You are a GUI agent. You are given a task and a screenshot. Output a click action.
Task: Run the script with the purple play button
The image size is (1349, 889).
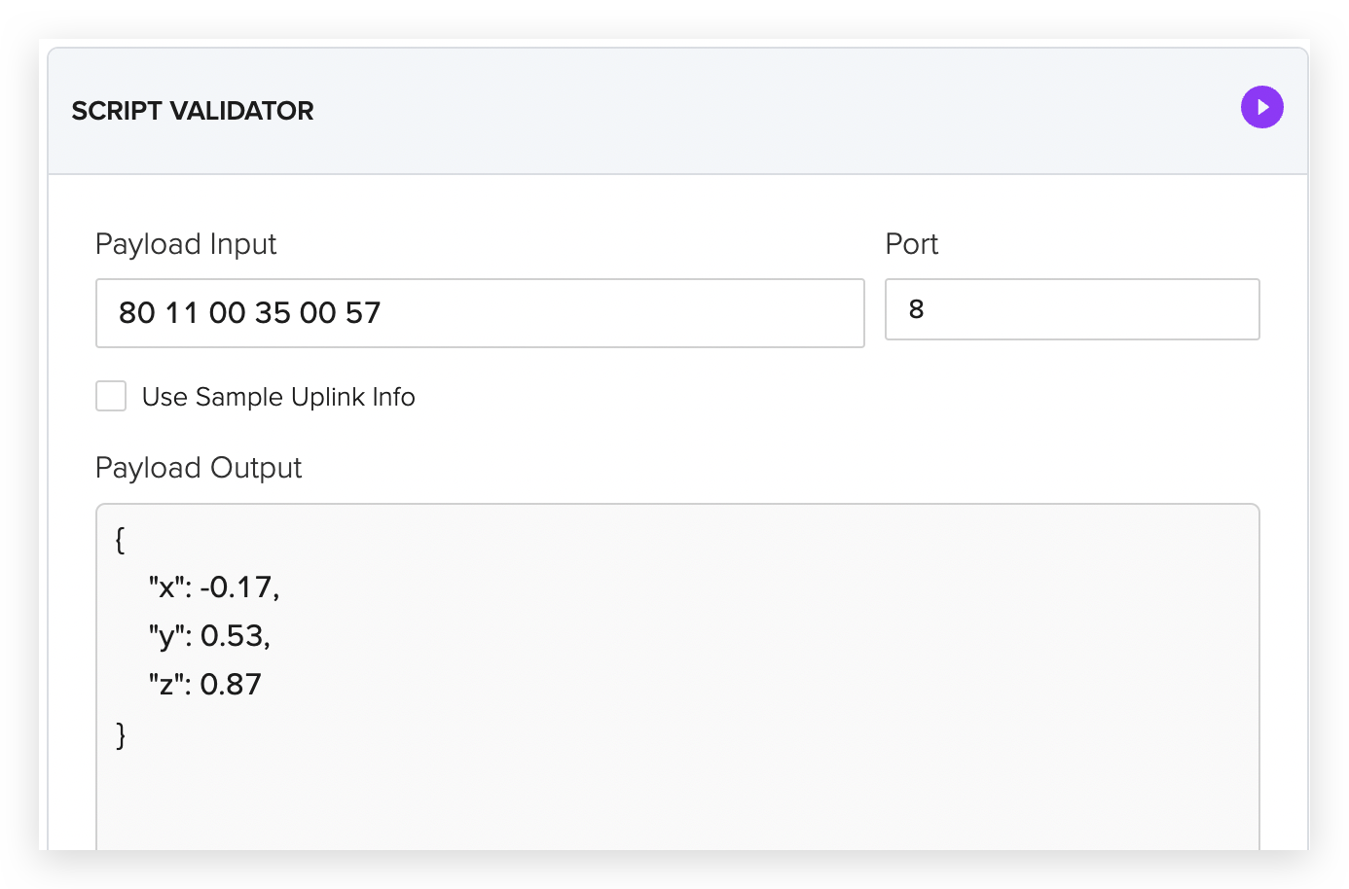click(x=1261, y=107)
